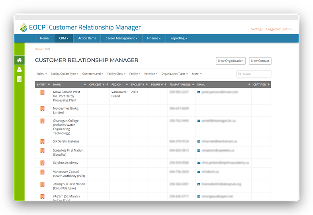
Task: Open the Logged In: EOCP account dropdown
Action: pos(279,29)
